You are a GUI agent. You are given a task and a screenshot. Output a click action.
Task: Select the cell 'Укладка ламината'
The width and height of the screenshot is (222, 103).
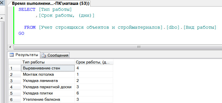pos(48,81)
